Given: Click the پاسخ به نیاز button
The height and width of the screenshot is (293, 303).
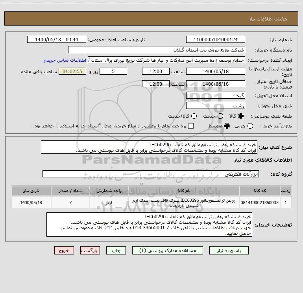Looking at the screenshot, I should [x=229, y=251].
